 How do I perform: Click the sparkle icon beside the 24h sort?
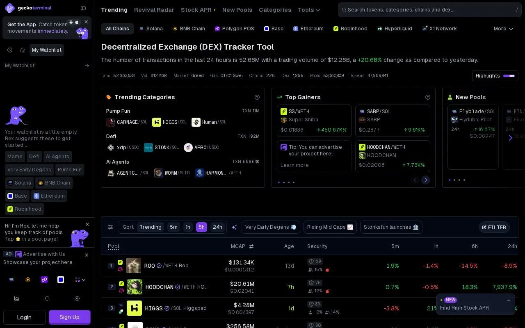tap(234, 227)
